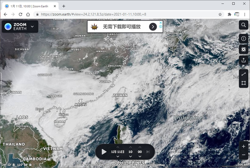Viewport: 250px width, 168px height.
Task: Increase the date with up chevron
Action: click(118, 147)
